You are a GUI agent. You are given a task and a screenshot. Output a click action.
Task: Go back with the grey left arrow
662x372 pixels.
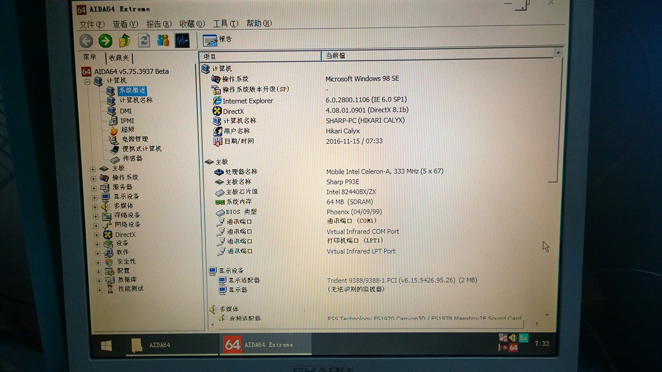click(86, 41)
